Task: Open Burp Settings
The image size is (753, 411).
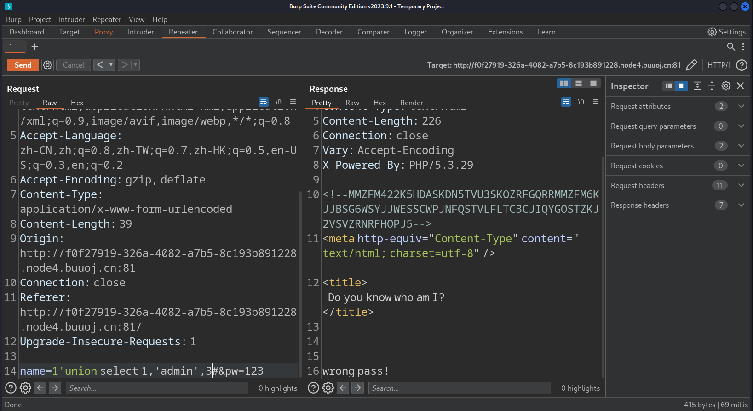Action: pyautogui.click(x=726, y=32)
